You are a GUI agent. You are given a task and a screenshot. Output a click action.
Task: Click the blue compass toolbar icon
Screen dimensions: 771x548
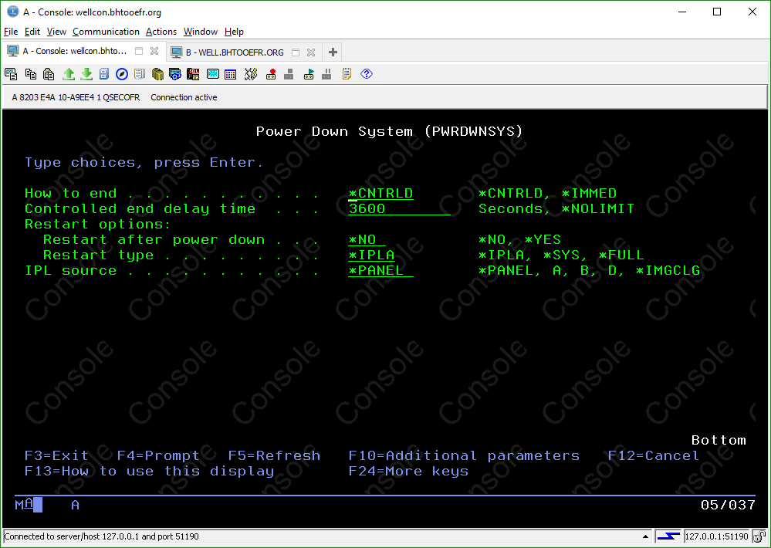[x=122, y=74]
